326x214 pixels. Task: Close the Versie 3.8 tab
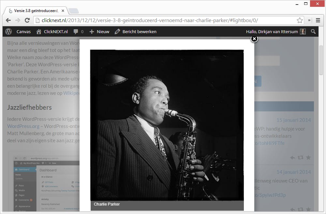(x=63, y=11)
